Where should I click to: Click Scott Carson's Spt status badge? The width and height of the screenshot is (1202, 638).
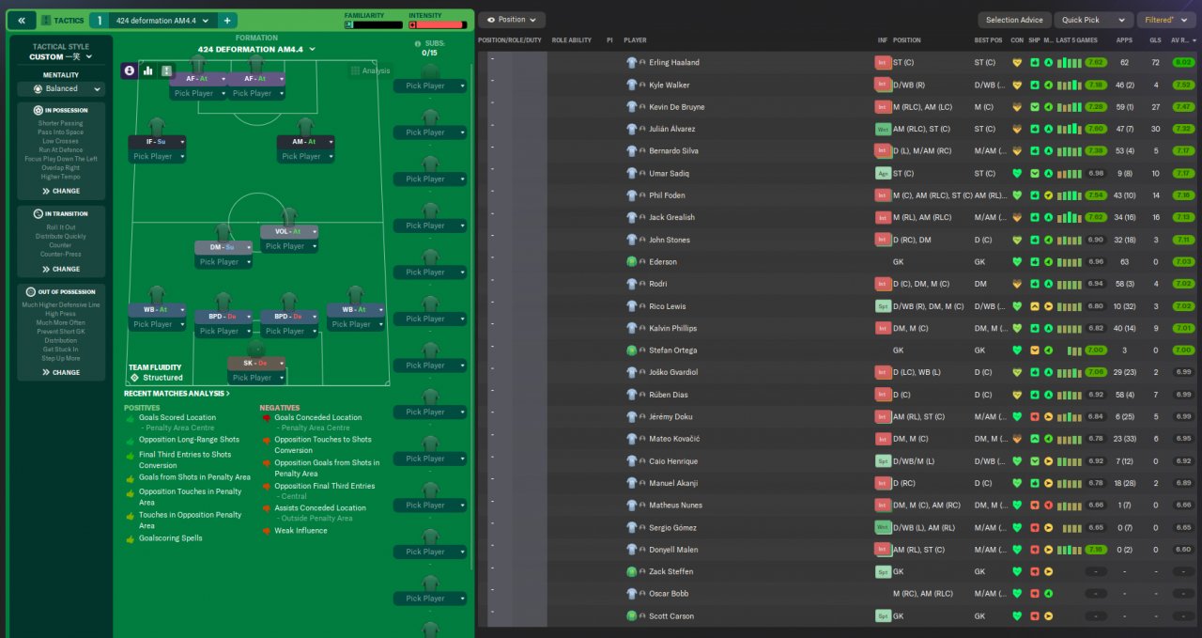(883, 615)
